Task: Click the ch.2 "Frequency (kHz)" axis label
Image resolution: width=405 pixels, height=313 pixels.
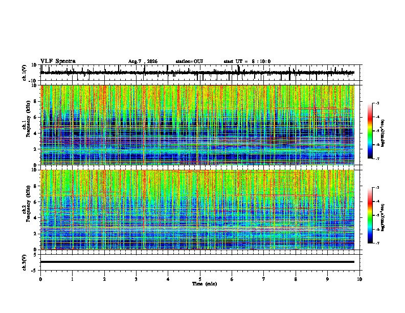Action: [28, 203]
